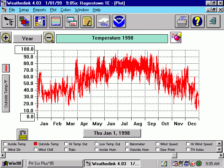Enable the Outside Hum checkbox

pyautogui.click(x=127, y=149)
